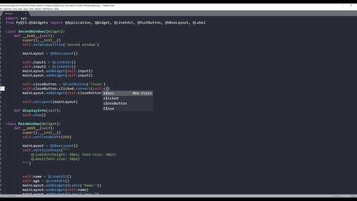This screenshot has width=357, height=201.
Task: Open the Project menu
Action: (x=38, y=9)
